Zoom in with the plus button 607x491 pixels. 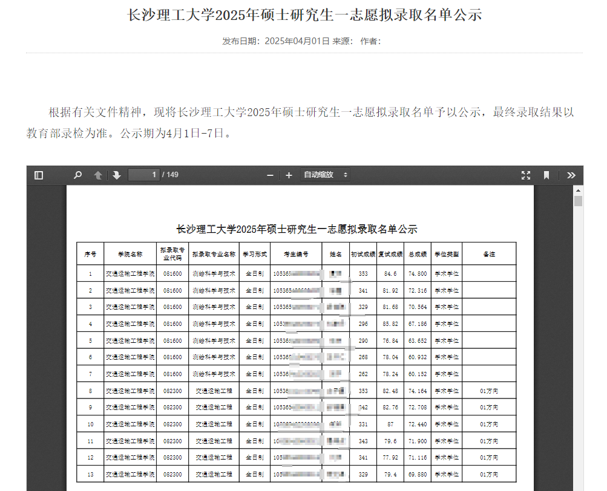(289, 175)
